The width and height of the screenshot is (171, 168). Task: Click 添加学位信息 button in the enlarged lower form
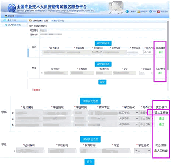(91, 139)
